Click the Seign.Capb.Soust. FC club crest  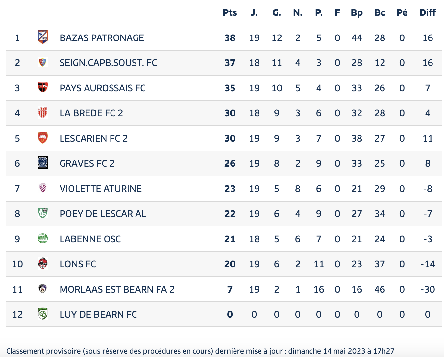43,62
